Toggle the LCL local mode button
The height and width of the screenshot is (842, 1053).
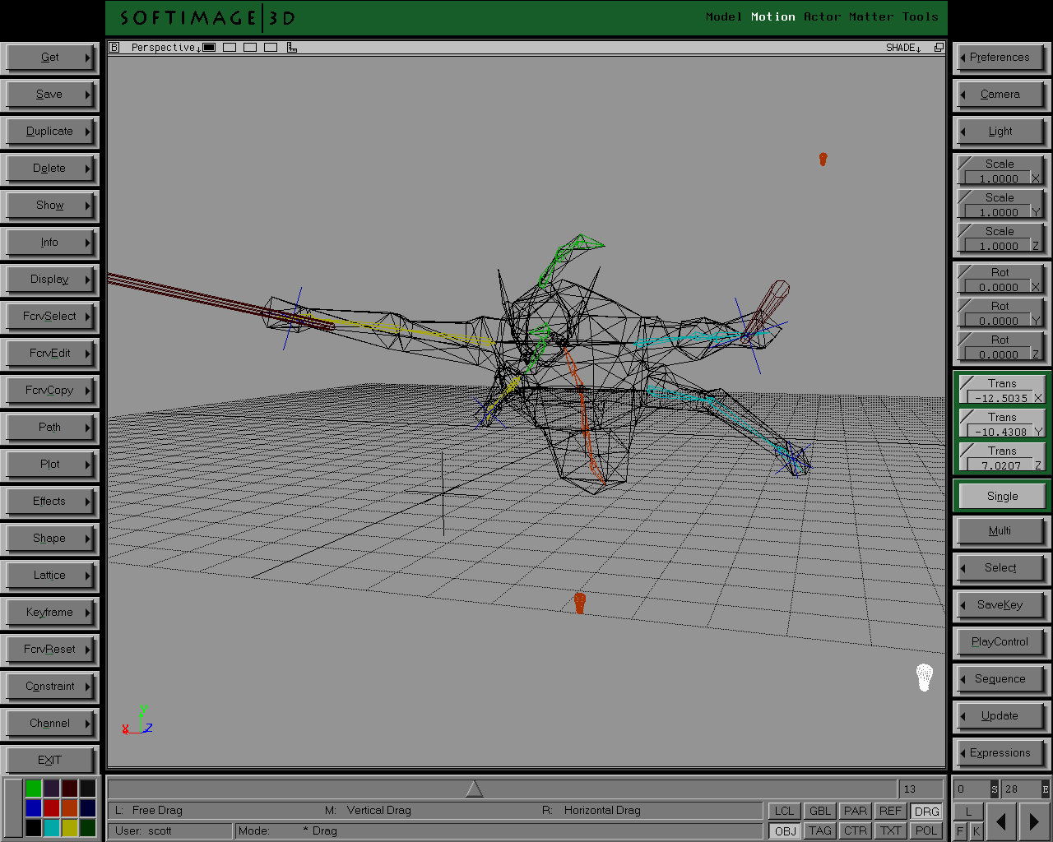pyautogui.click(x=784, y=812)
